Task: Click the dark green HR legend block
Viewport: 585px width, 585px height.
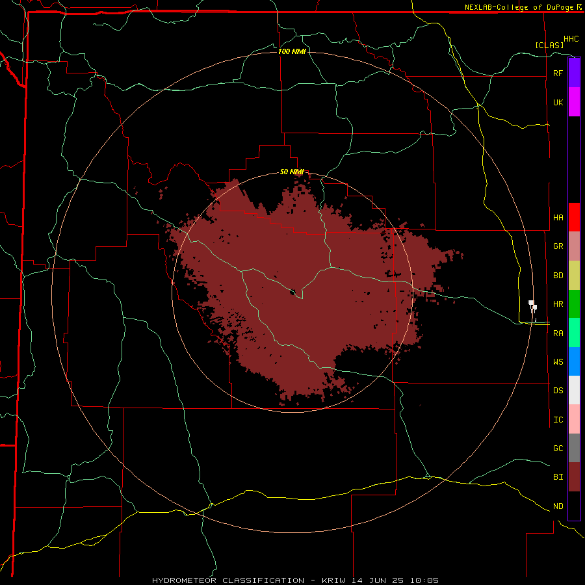Action: 574,304
